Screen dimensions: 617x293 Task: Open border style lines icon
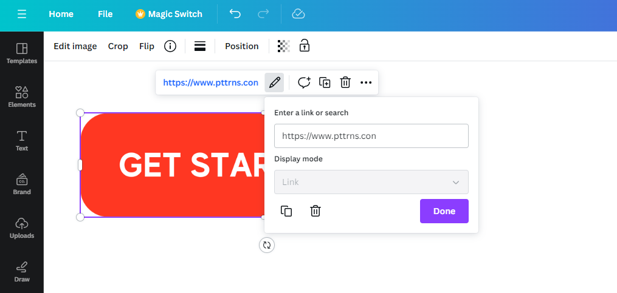(200, 46)
